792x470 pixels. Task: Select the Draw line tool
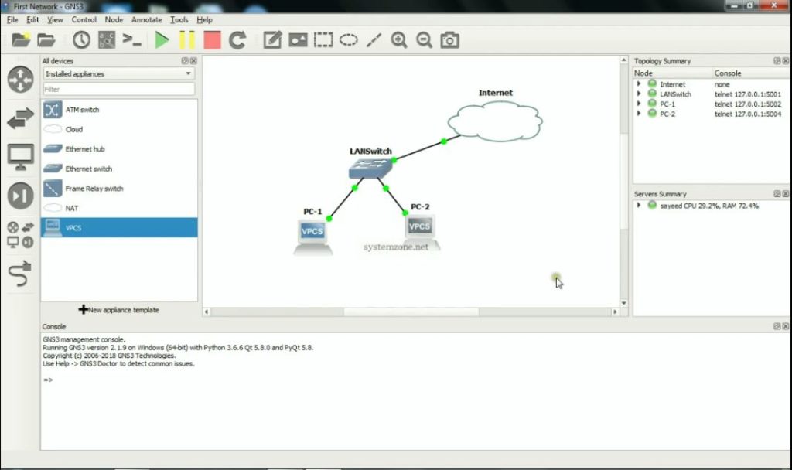373,39
